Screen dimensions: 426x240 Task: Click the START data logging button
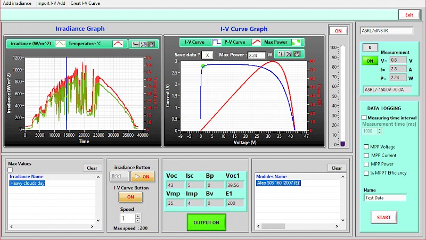(x=383, y=218)
